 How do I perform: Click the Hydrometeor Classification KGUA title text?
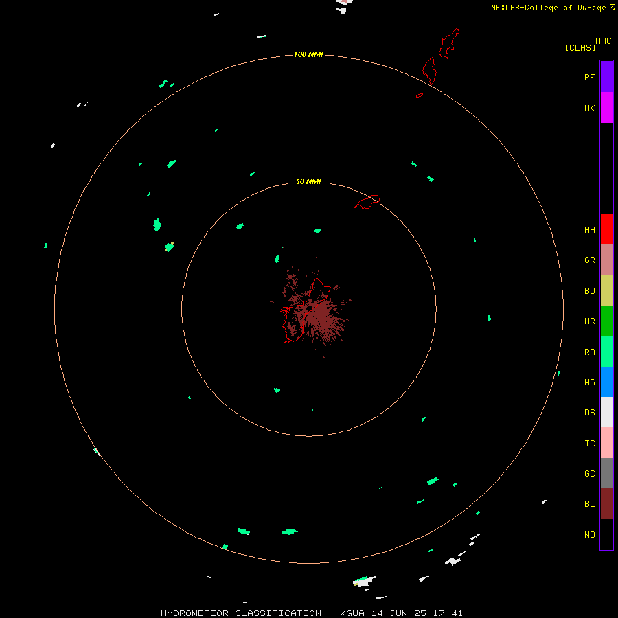[311, 613]
